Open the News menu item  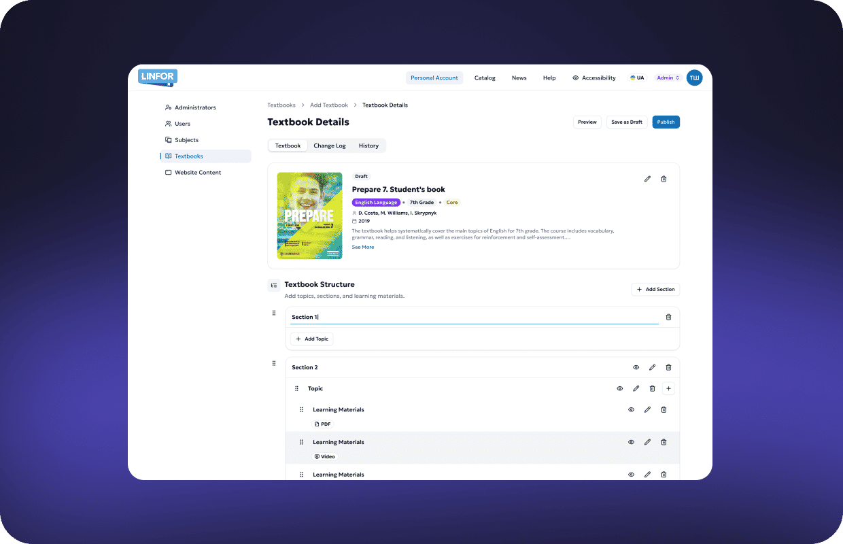point(519,78)
